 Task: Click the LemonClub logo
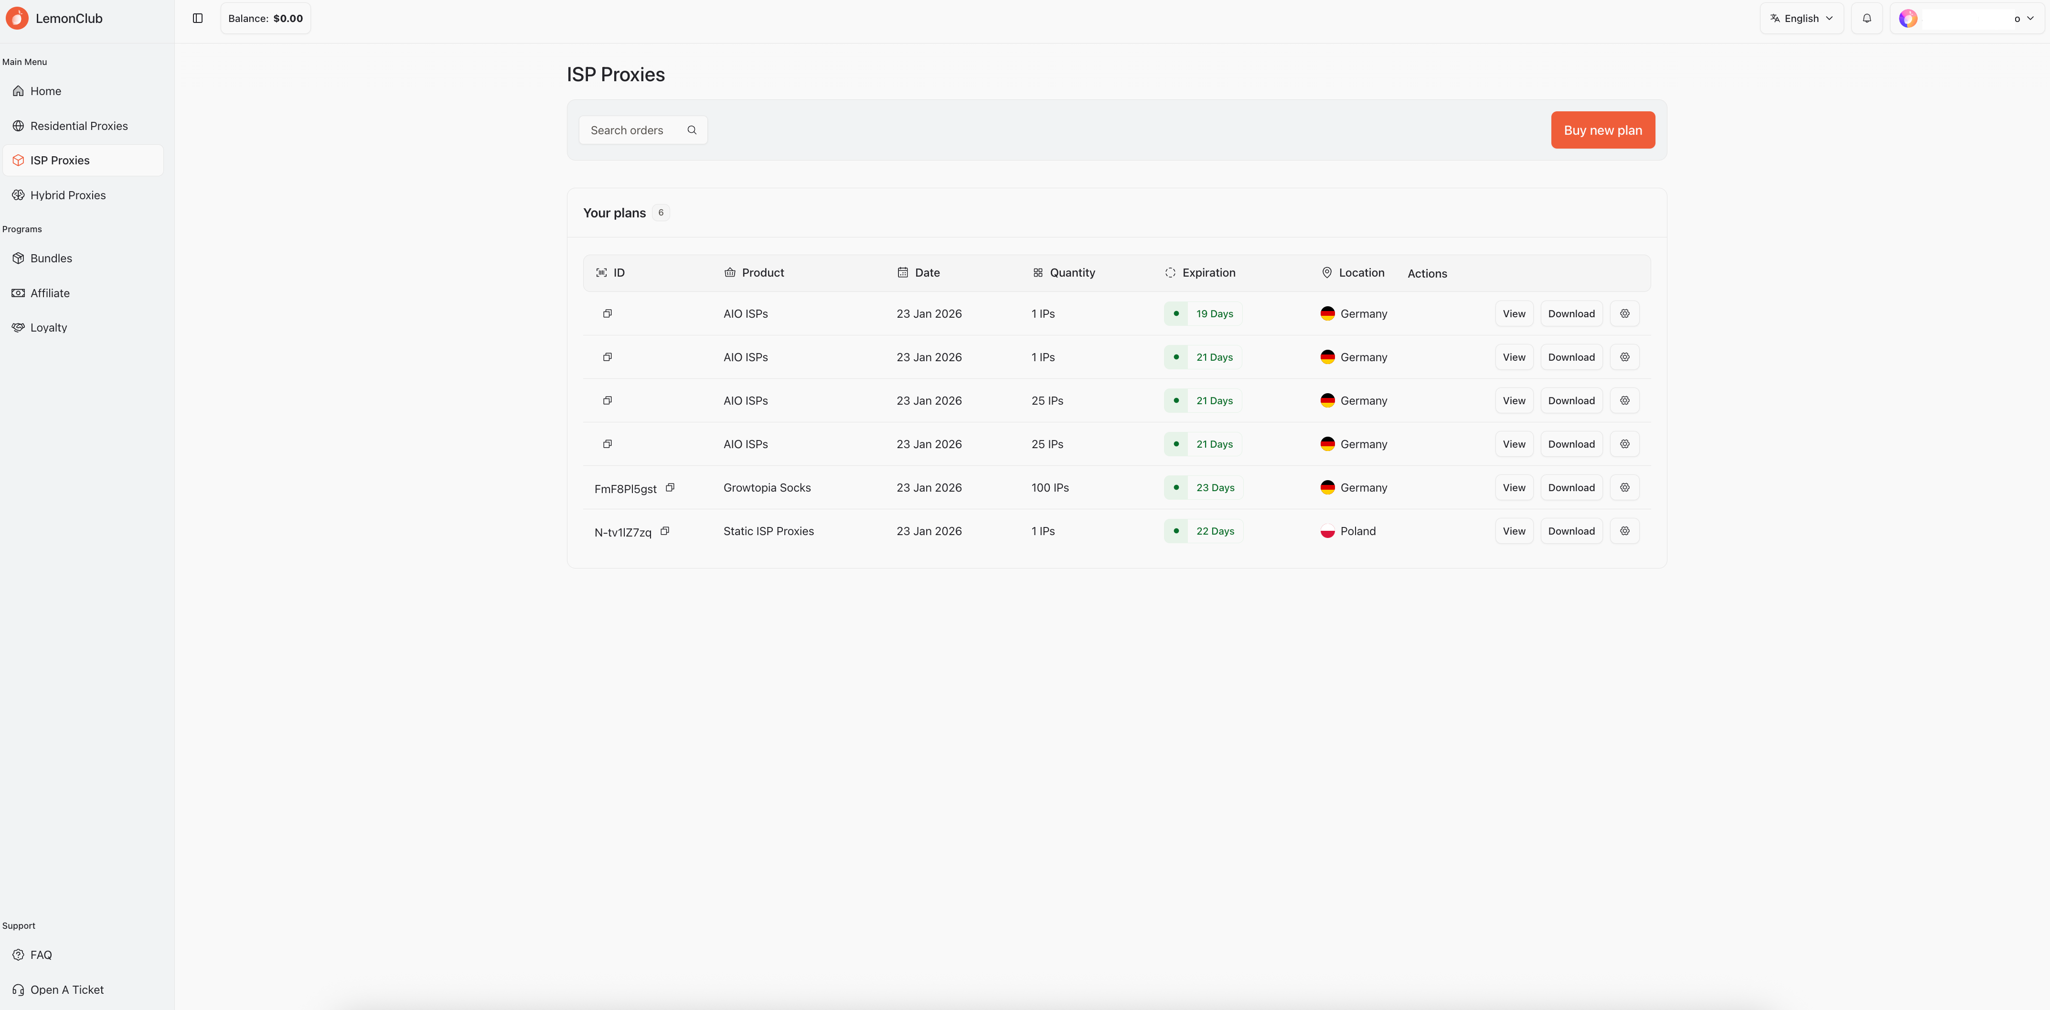click(x=17, y=18)
